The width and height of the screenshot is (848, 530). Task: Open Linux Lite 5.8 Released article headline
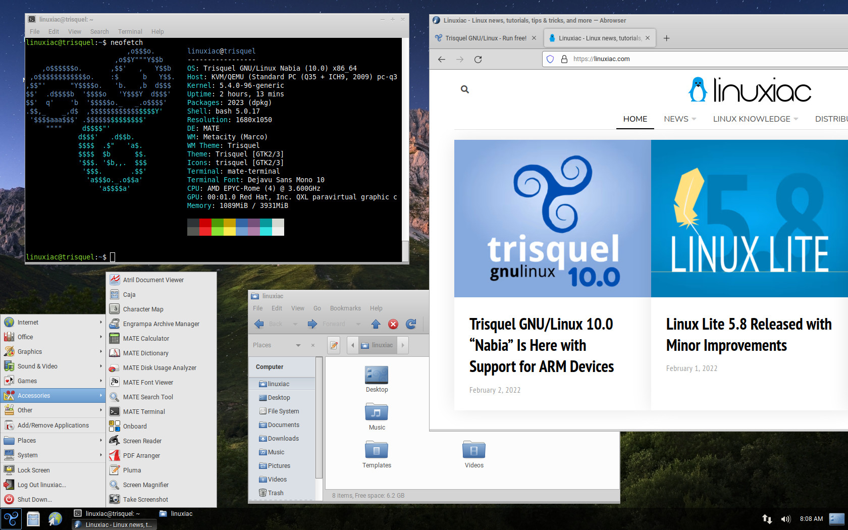pos(749,335)
